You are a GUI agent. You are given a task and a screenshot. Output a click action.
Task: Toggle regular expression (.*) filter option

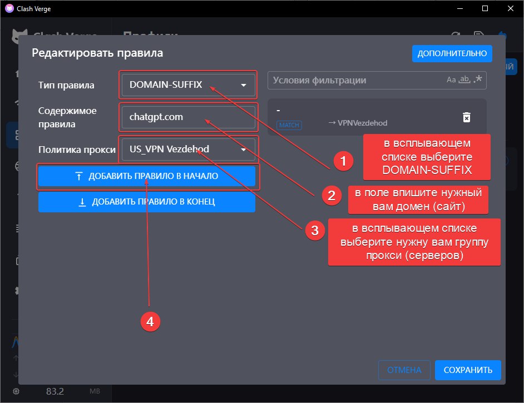pos(478,79)
